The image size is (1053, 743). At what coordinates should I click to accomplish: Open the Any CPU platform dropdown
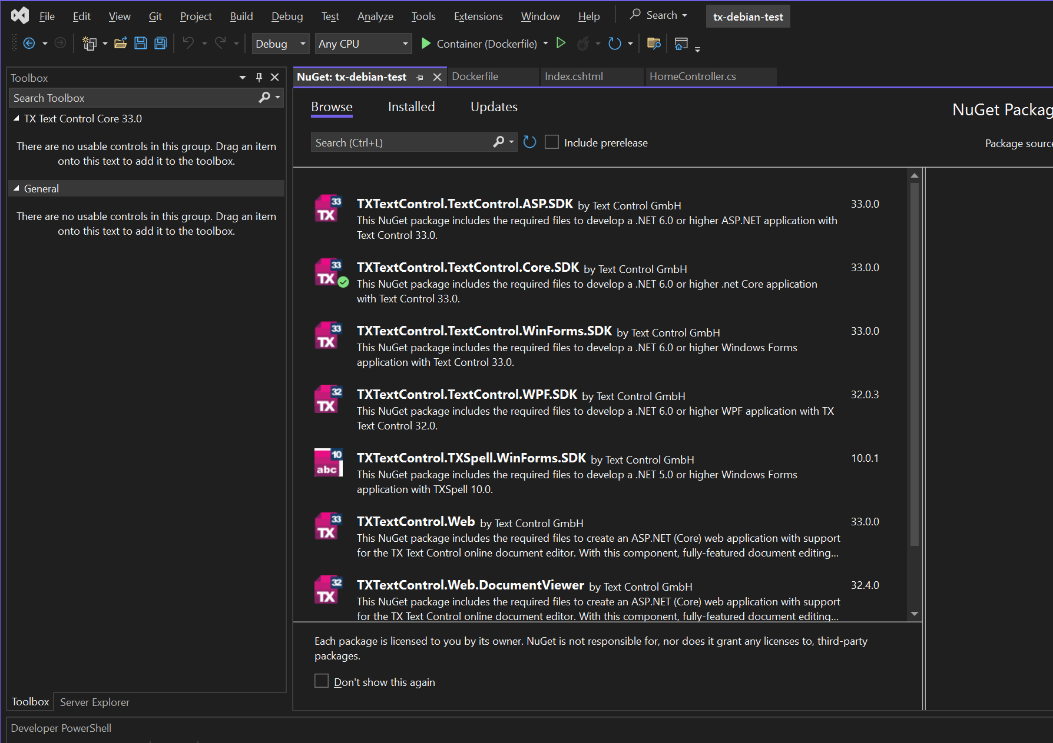pyautogui.click(x=363, y=44)
